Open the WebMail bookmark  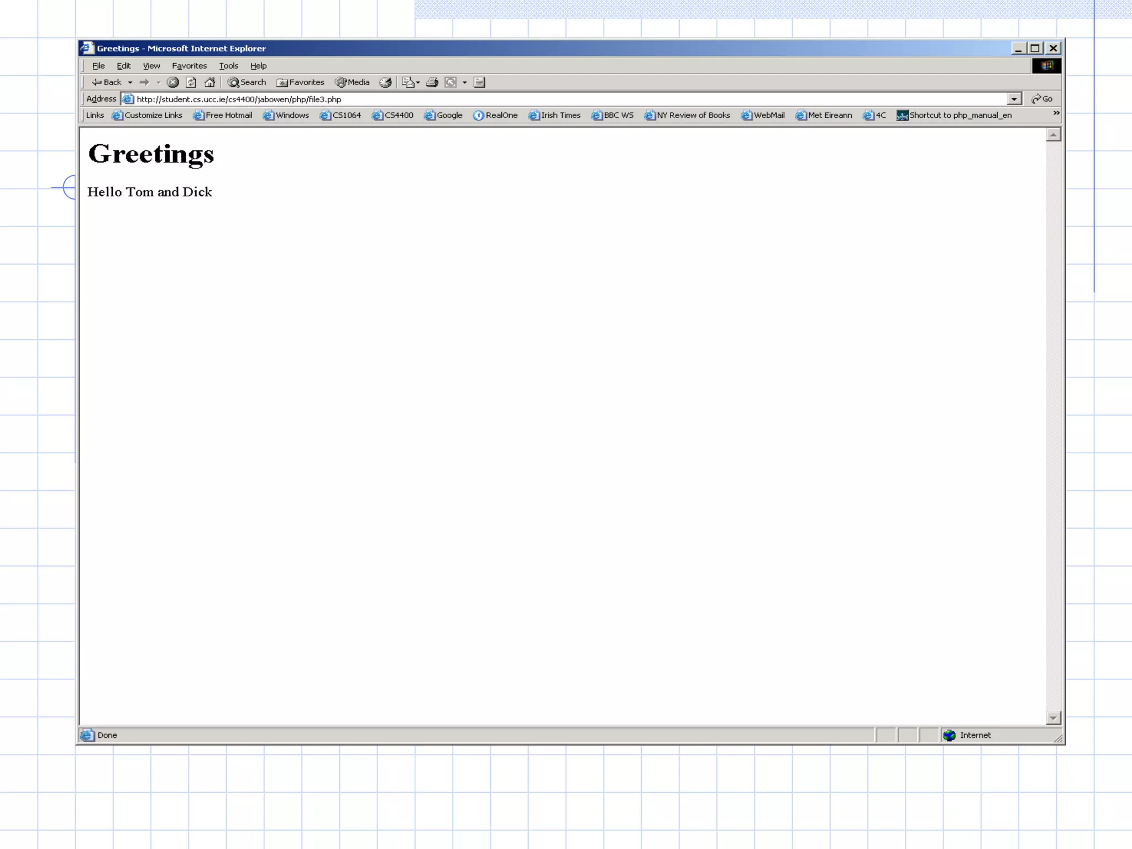click(763, 116)
